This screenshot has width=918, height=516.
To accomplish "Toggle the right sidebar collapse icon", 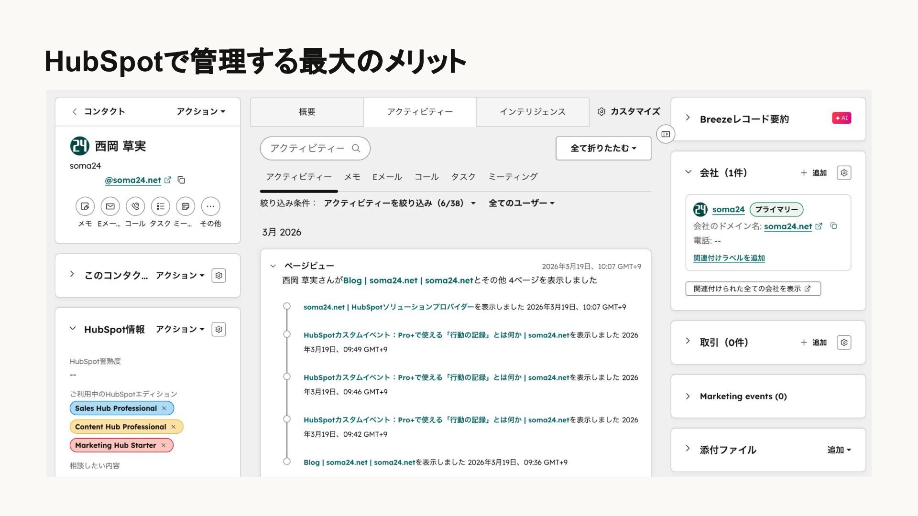I will point(666,134).
